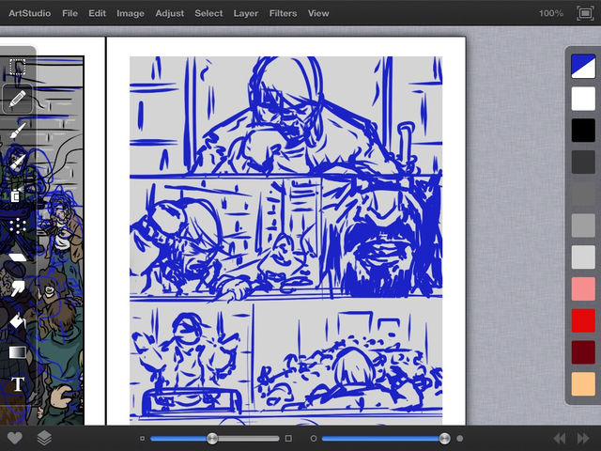Pick the bright red color swatch

point(583,320)
